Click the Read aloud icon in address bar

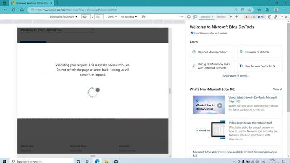click(x=236, y=10)
